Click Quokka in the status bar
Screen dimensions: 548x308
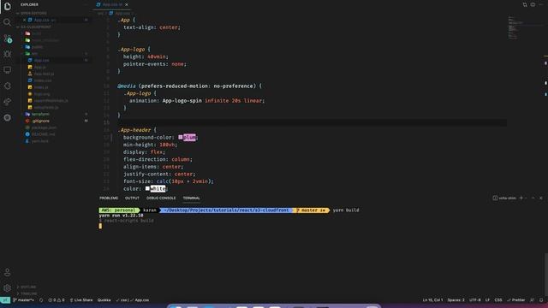pyautogui.click(x=104, y=300)
